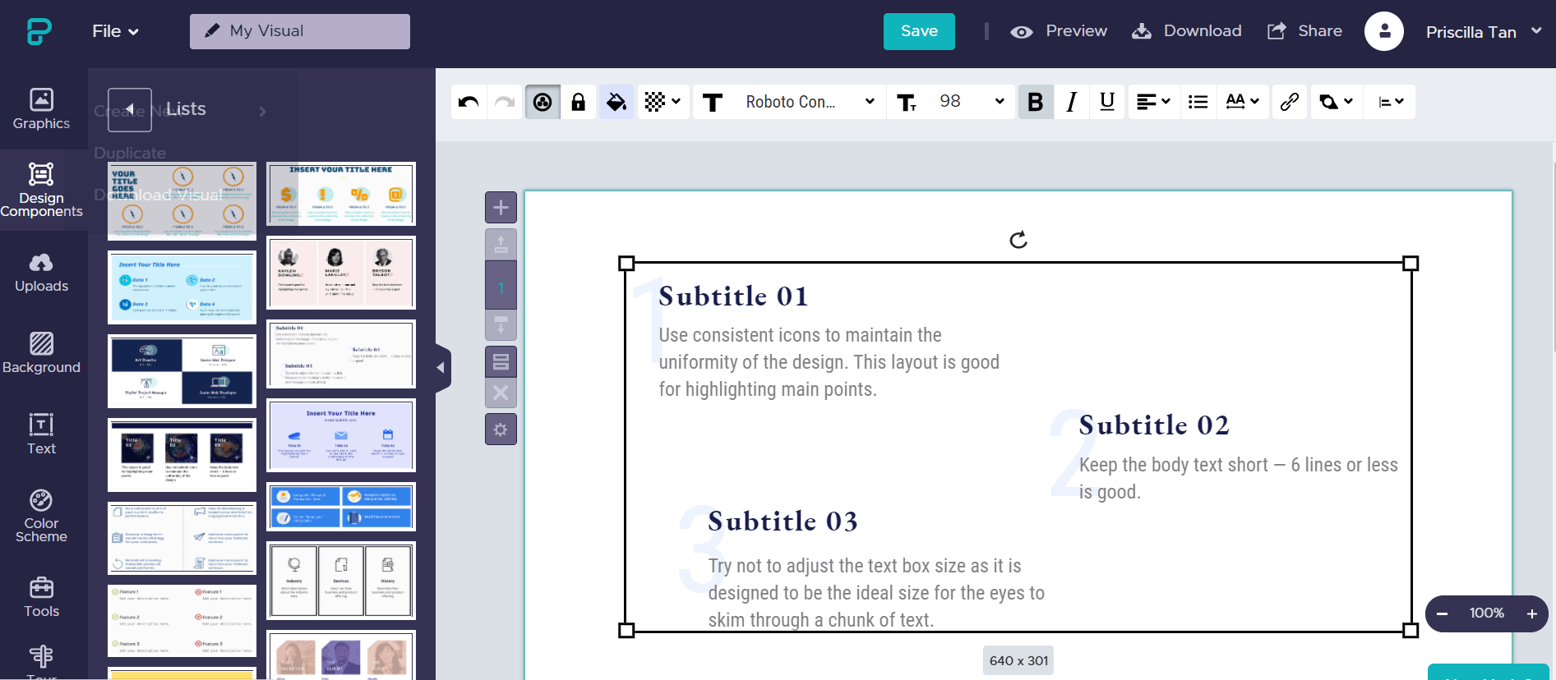Add a new block with plus icon

(501, 208)
